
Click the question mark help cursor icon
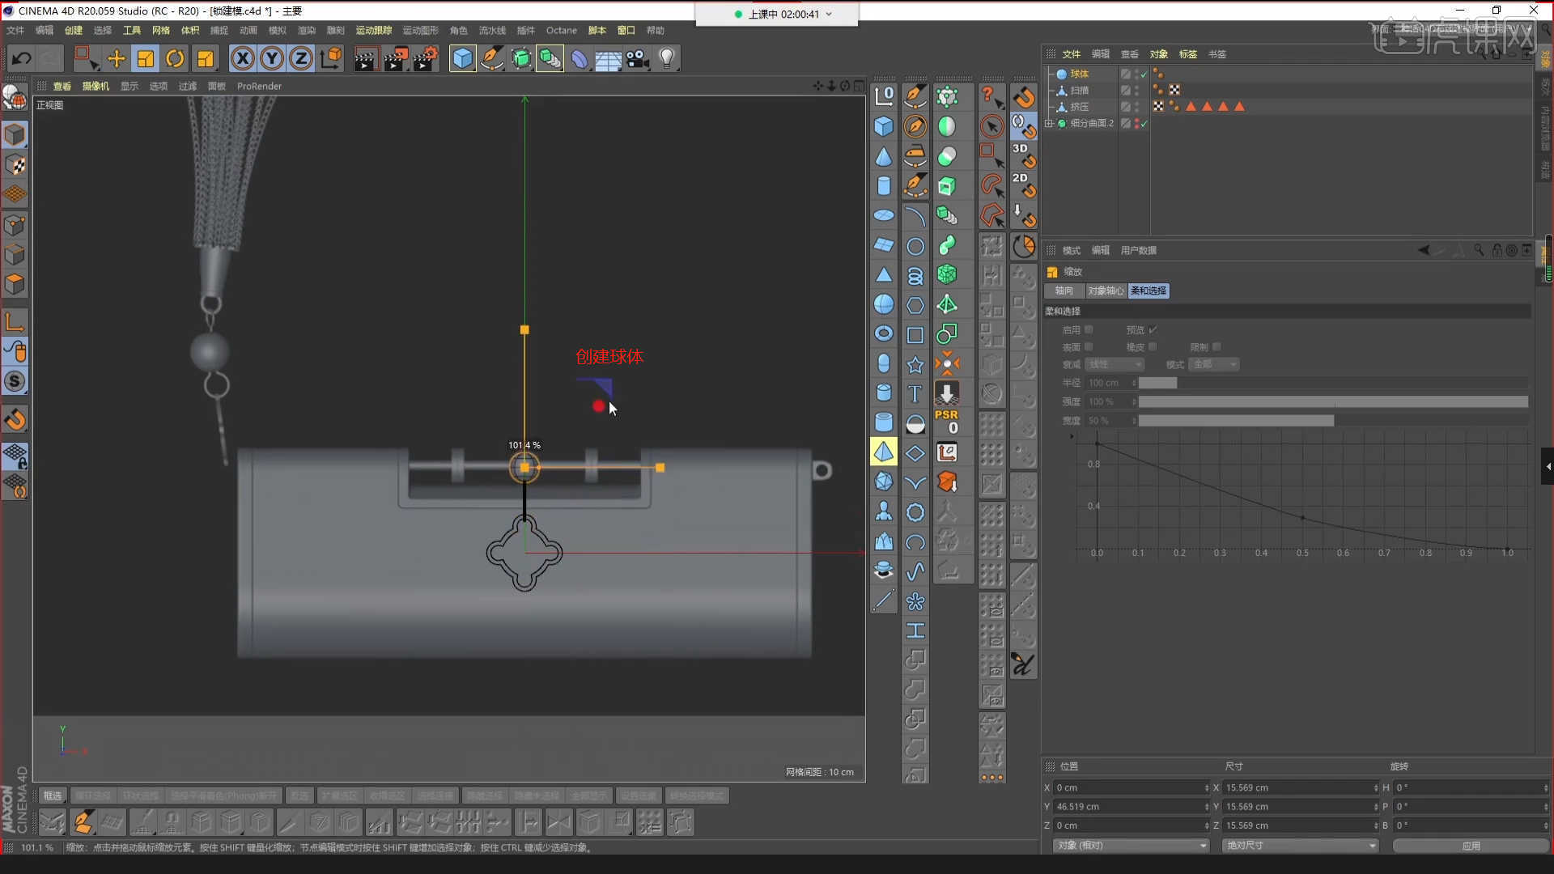tap(991, 97)
